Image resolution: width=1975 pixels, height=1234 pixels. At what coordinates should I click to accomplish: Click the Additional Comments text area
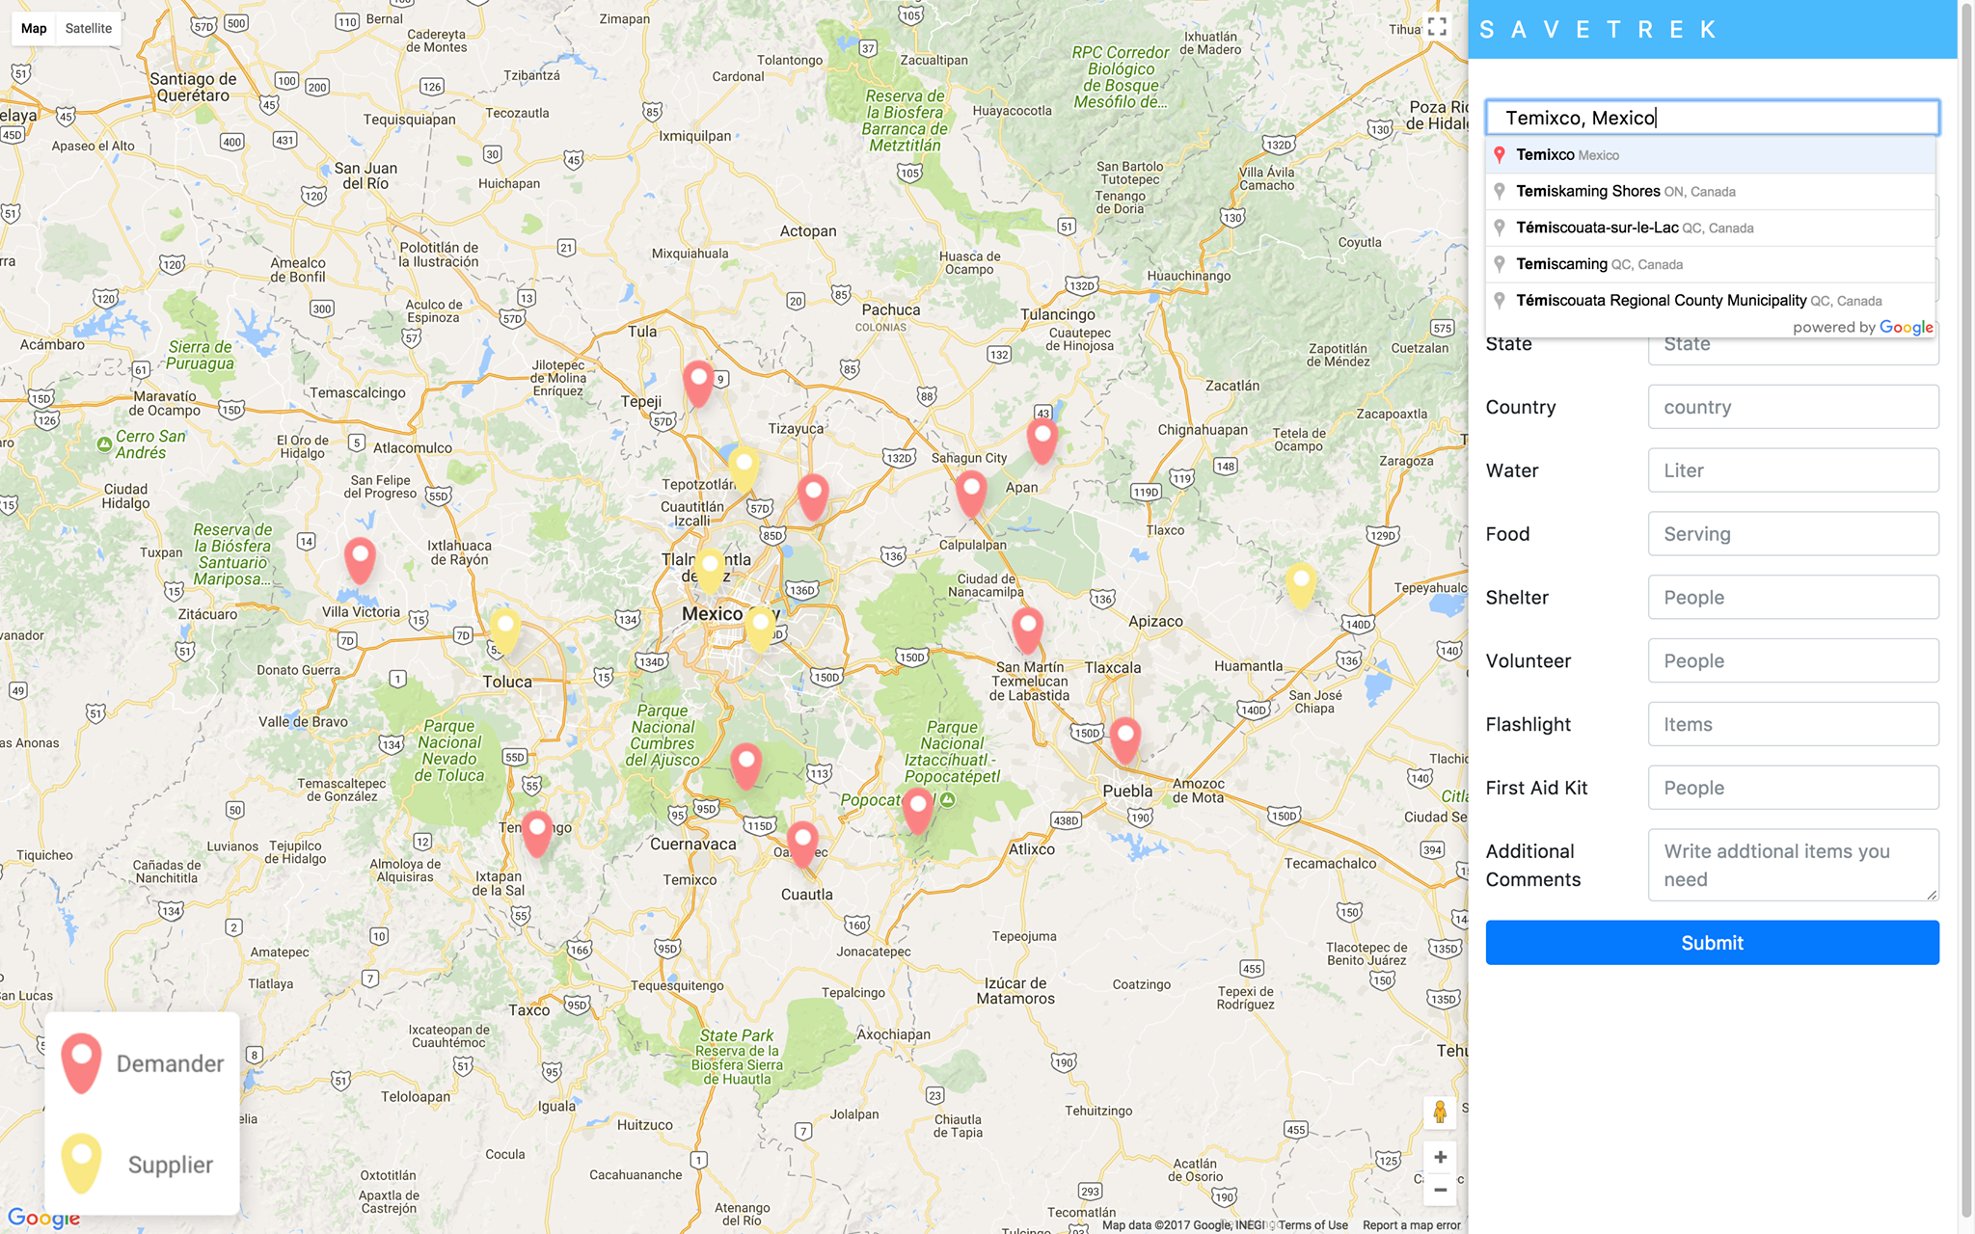[1793, 865]
